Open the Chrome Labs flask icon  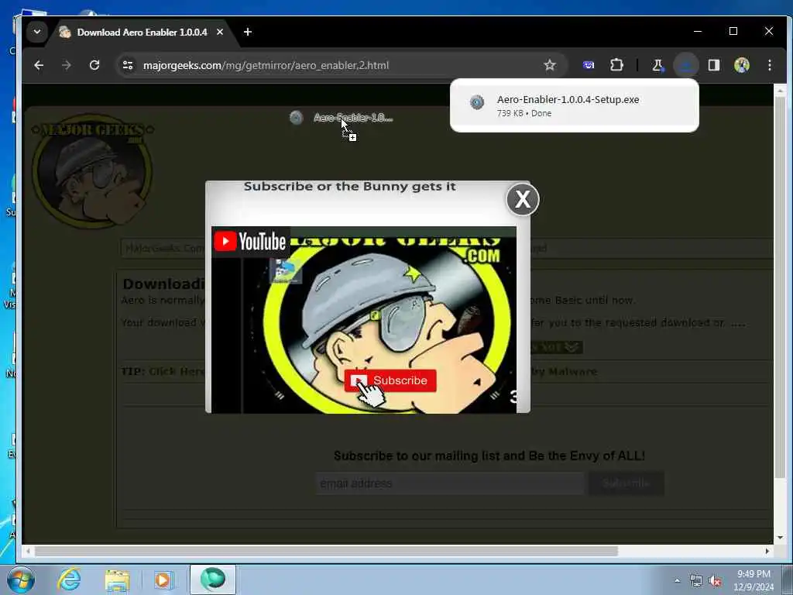pyautogui.click(x=657, y=65)
